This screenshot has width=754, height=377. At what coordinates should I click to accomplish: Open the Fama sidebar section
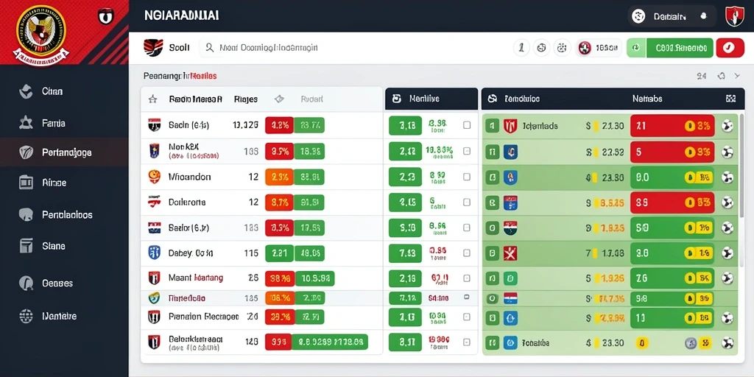click(64, 123)
